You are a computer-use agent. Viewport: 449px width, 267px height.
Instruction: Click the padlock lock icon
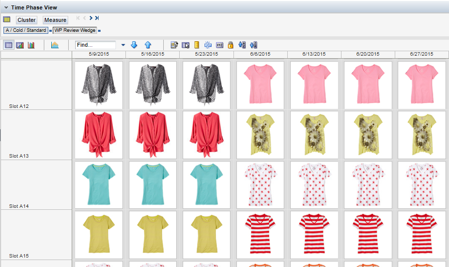tap(230, 45)
